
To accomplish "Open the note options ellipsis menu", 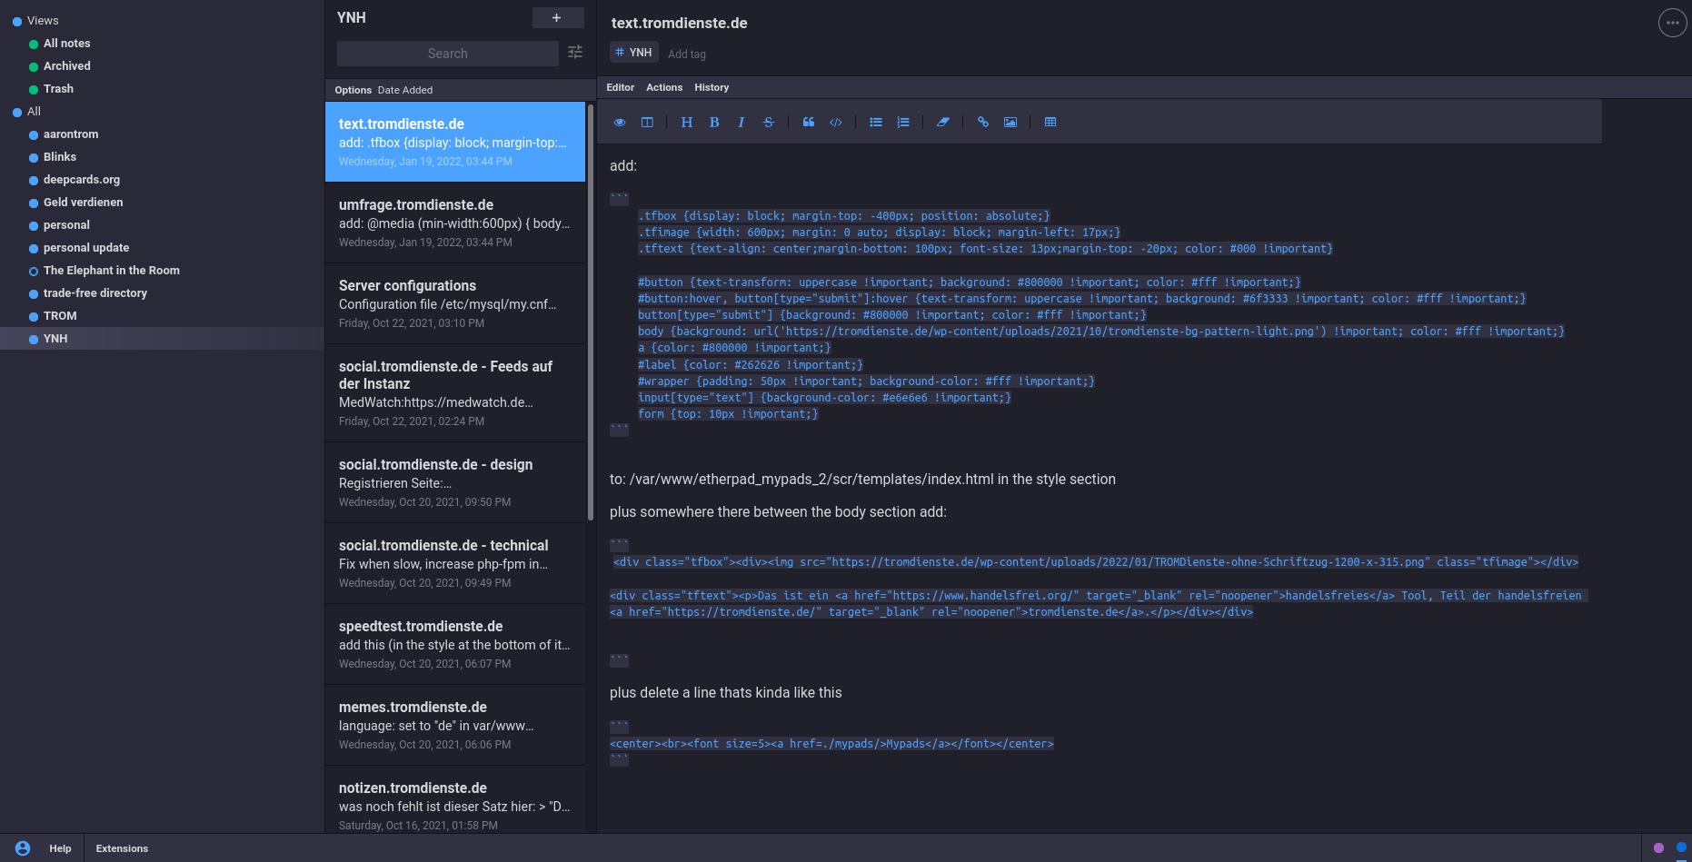I will [1672, 23].
